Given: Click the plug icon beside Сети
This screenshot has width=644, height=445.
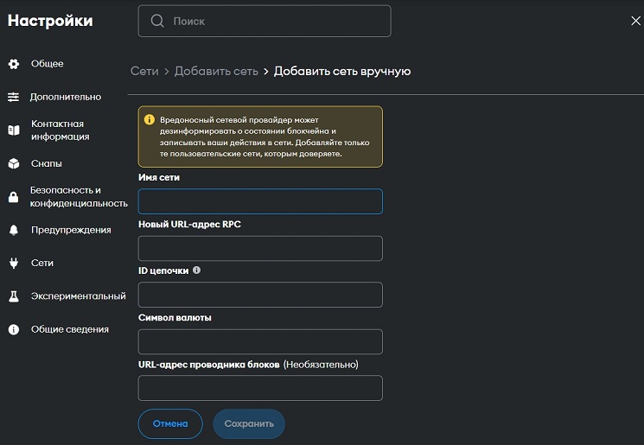Looking at the screenshot, I should pyautogui.click(x=14, y=263).
